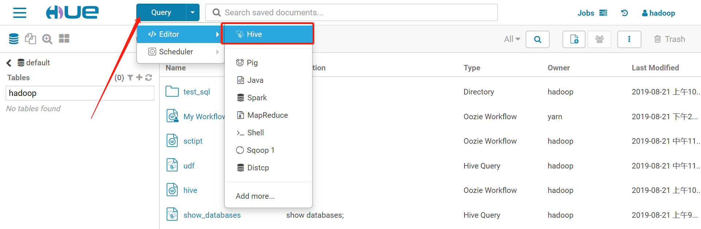
Task: Click the database assist icon in left panel
Action: click(14, 39)
